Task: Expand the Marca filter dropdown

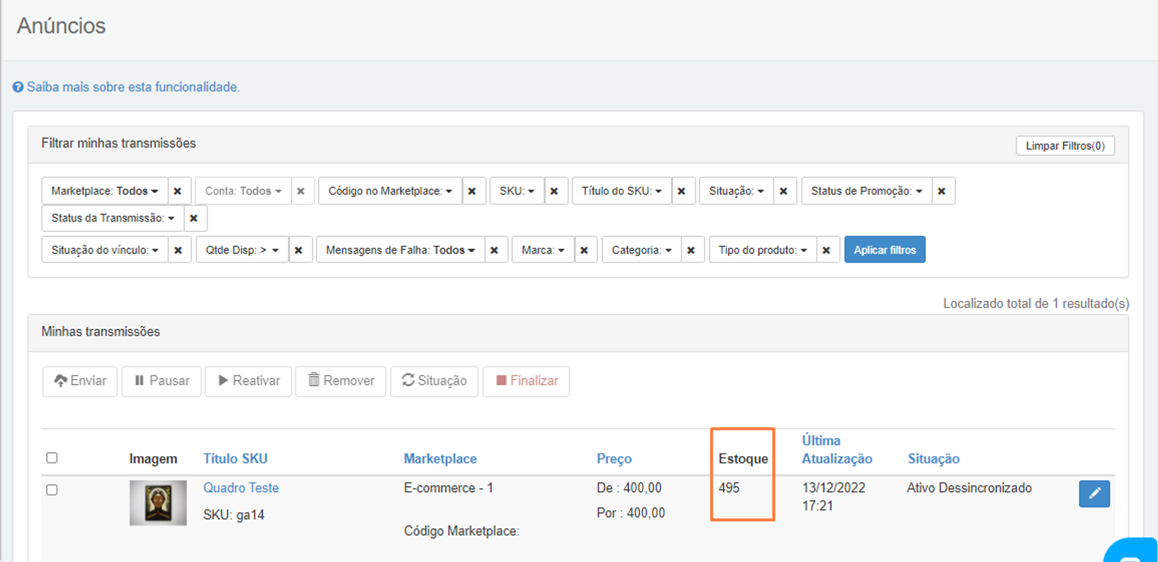Action: click(x=543, y=250)
